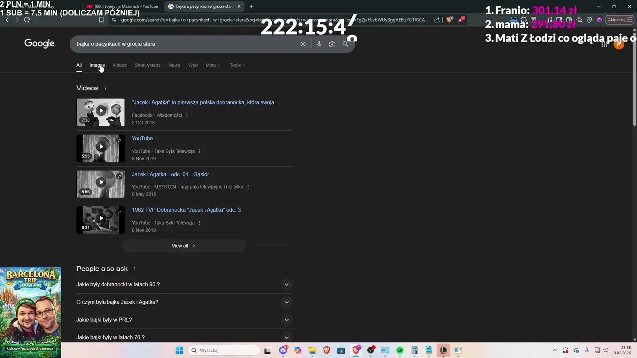Switch to the Videos search tab
This screenshot has height=358, width=637.
119,65
